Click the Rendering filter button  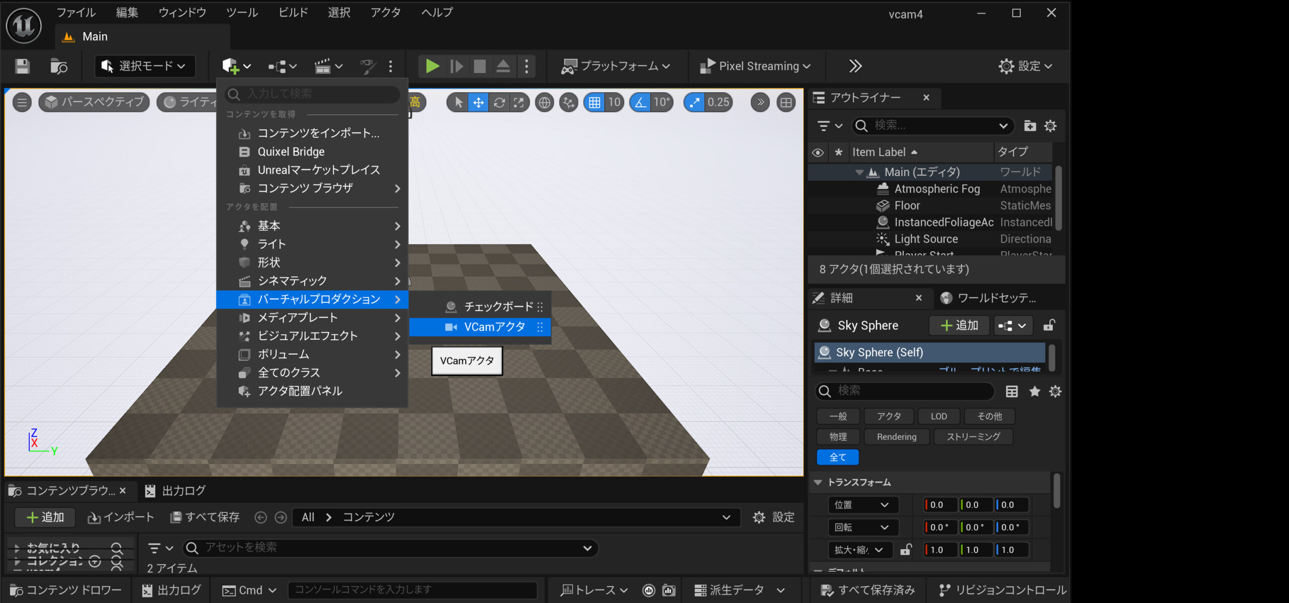pos(896,436)
